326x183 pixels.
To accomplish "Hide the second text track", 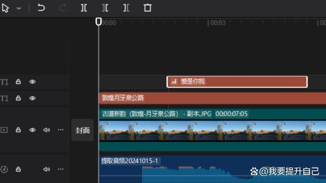I will tap(32, 98).
